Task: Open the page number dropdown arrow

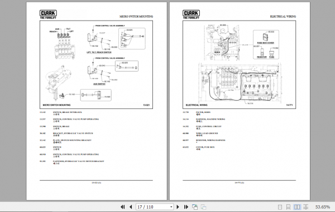Action: (x=171, y=207)
